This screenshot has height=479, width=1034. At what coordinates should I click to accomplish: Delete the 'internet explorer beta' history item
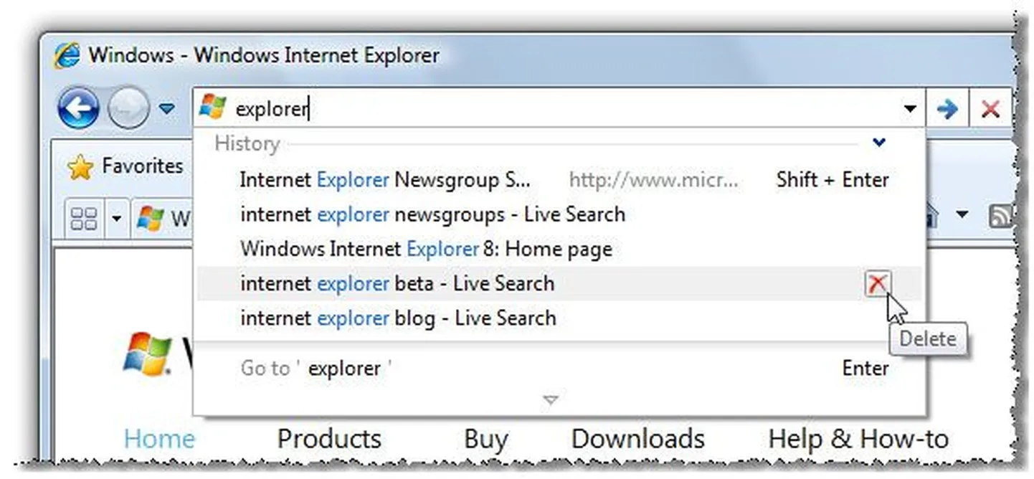(x=878, y=284)
